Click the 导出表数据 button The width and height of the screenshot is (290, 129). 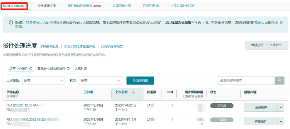pos(140,81)
